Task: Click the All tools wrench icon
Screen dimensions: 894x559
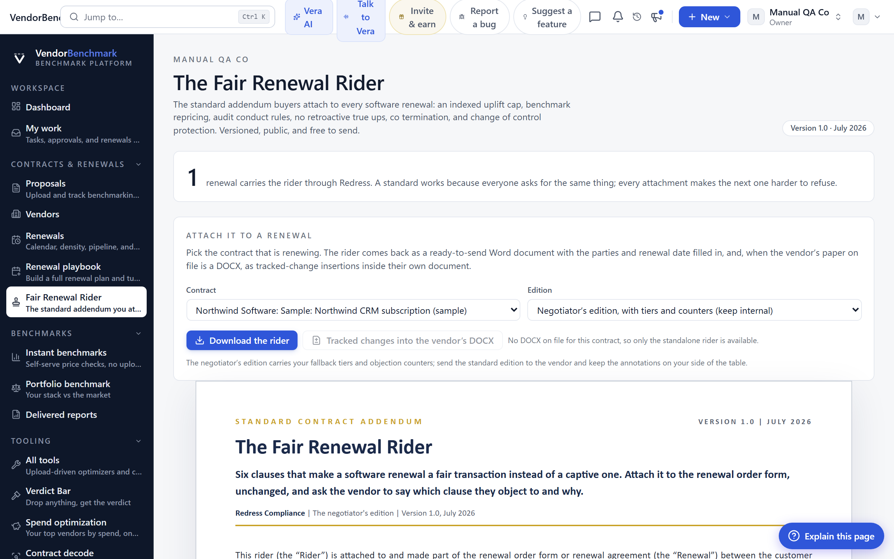Action: pyautogui.click(x=16, y=465)
